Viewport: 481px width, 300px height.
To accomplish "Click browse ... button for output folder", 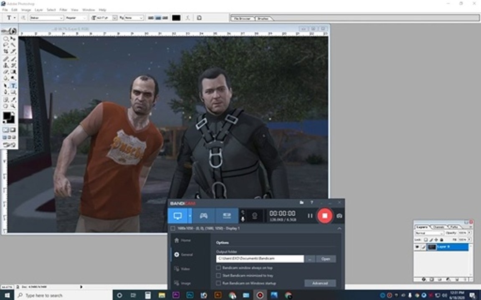I will pyautogui.click(x=310, y=259).
